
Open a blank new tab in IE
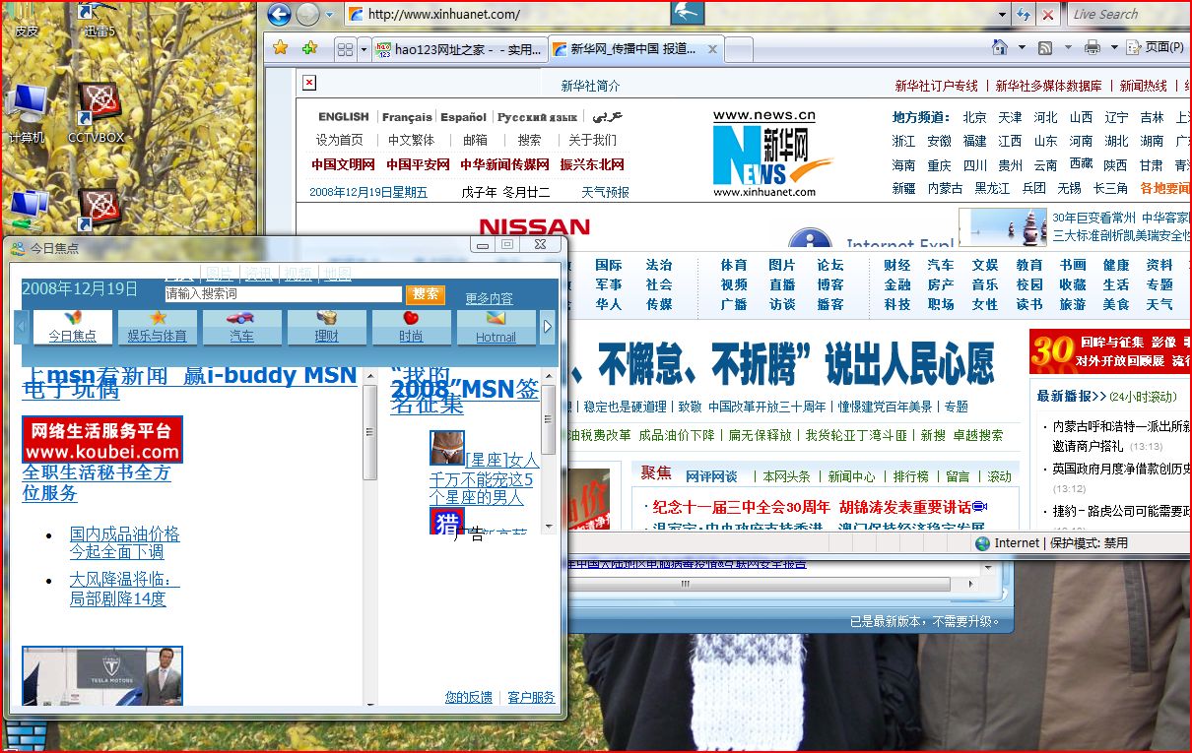pyautogui.click(x=740, y=49)
